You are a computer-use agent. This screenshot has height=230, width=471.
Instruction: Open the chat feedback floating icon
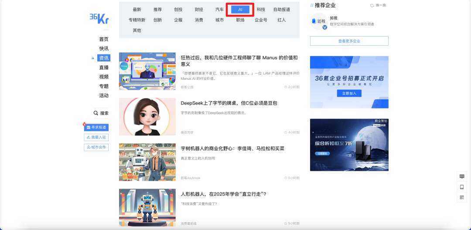[x=462, y=176]
